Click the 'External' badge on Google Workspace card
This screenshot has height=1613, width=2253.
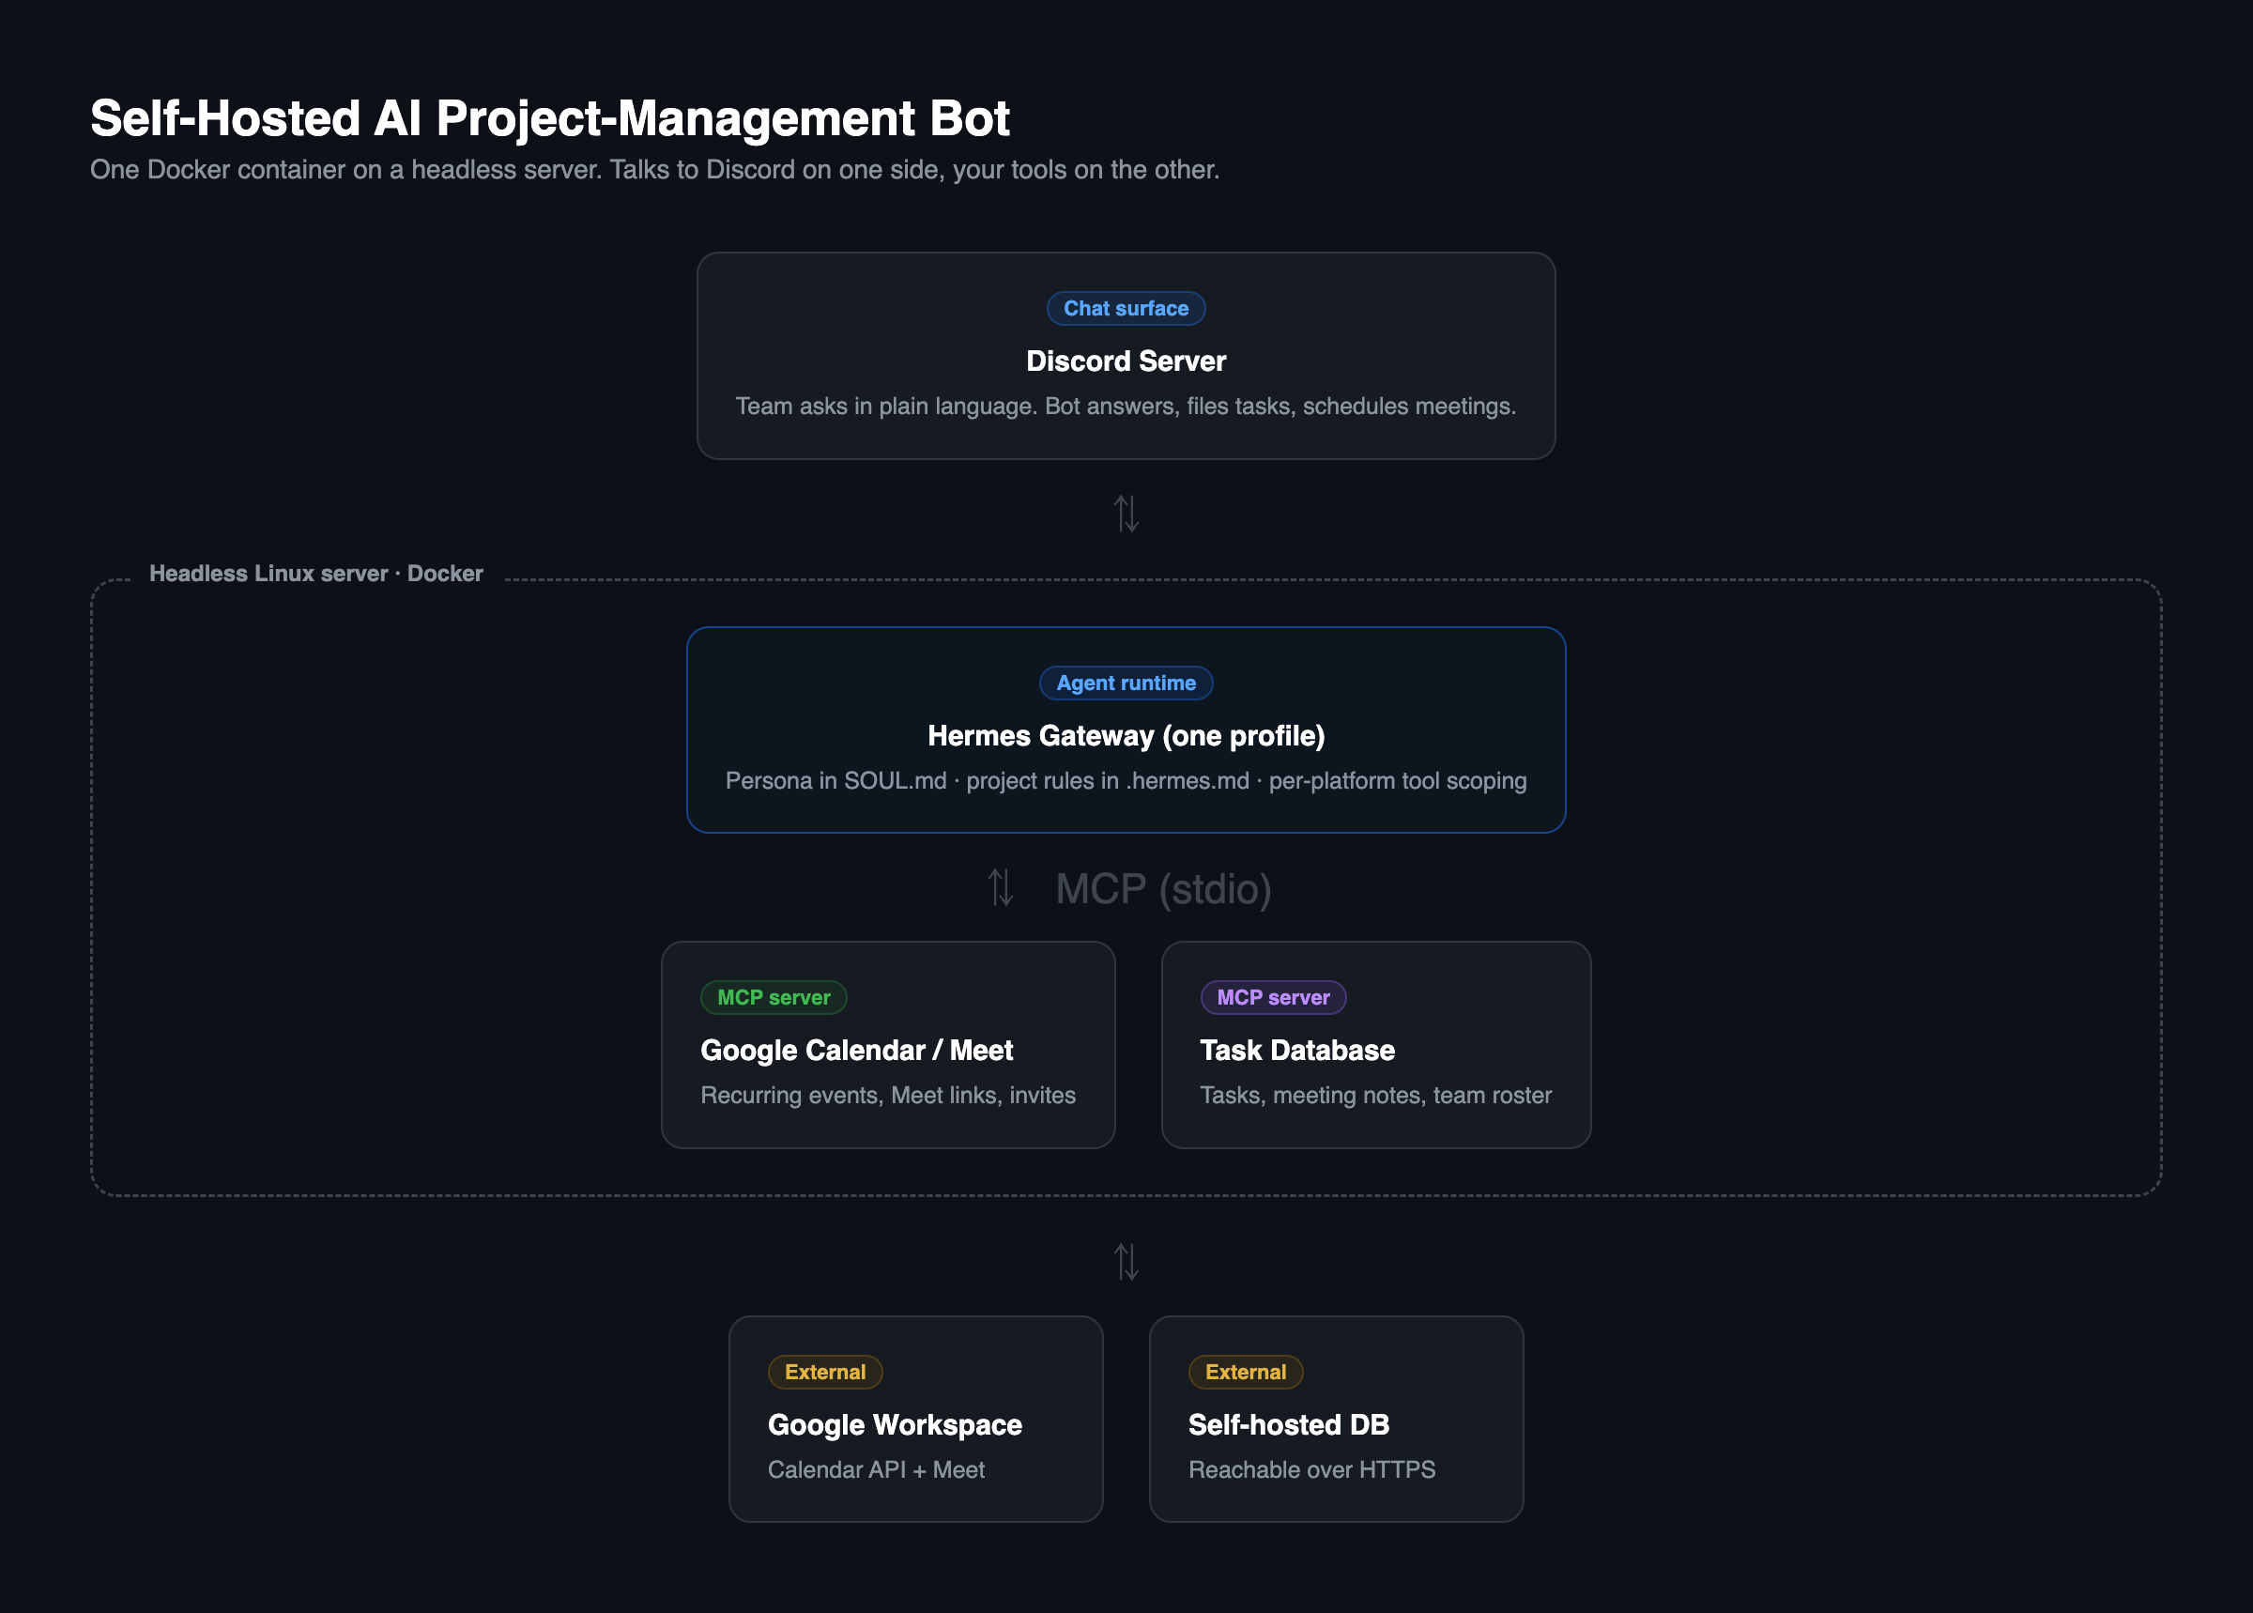(x=825, y=1372)
